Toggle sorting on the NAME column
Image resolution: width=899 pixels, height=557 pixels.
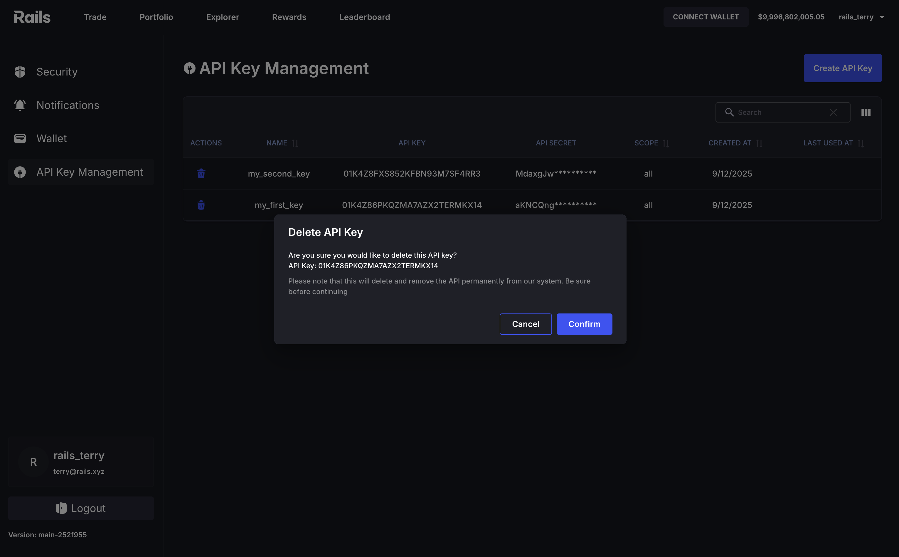click(295, 143)
